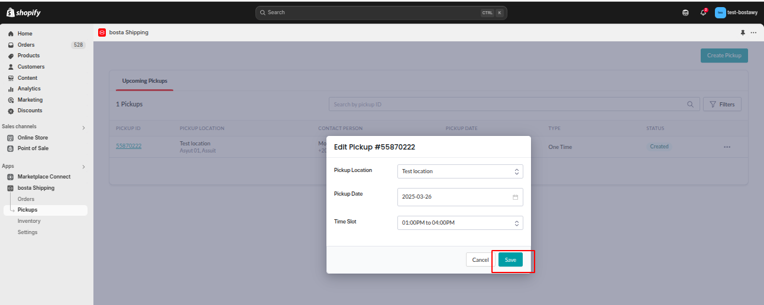Screen dimensions: 764x305
Task: Click the One Time type cell
Action: 560,147
